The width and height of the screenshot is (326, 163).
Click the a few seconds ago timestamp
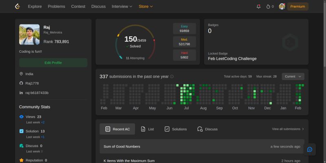[285, 147]
